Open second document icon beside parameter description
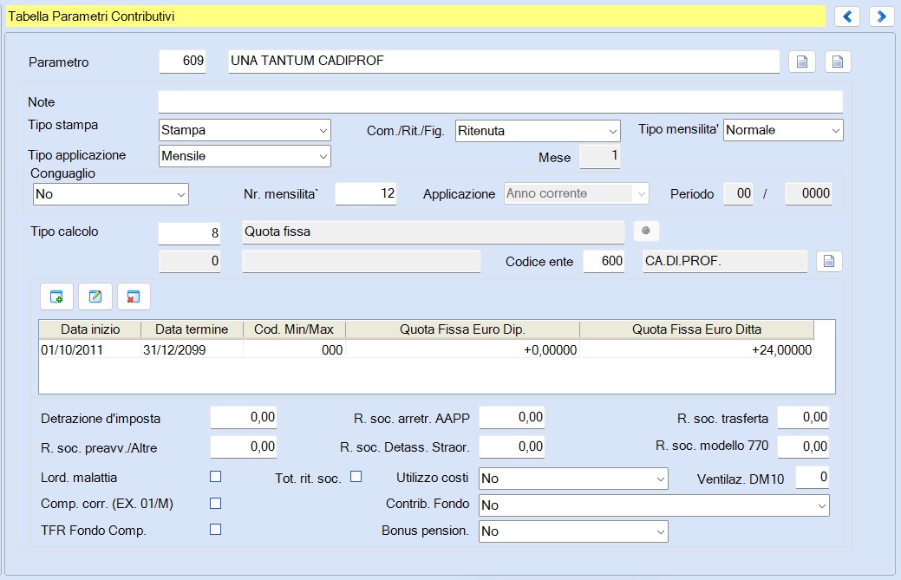The image size is (901, 580). point(838,62)
